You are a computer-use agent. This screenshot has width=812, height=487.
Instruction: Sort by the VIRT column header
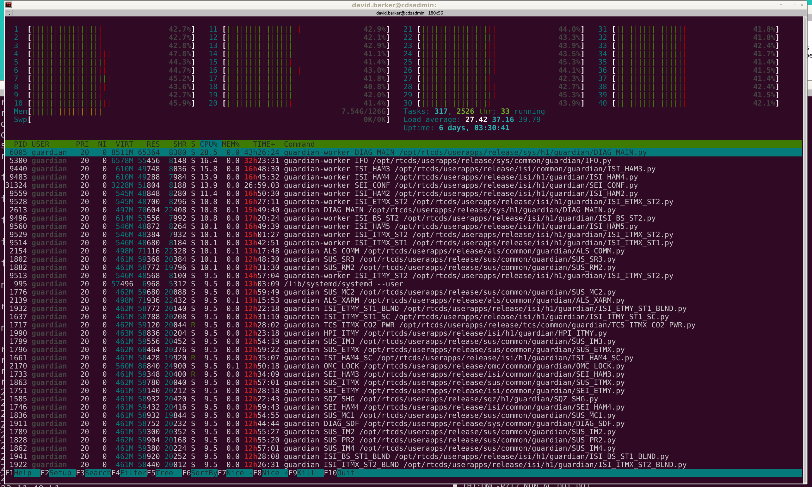coord(125,144)
